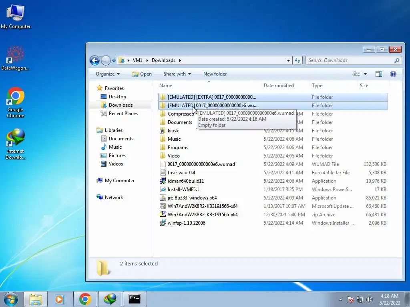Expand arrow after Downloads breadcrumb
410x307 pixels.
pos(180,60)
